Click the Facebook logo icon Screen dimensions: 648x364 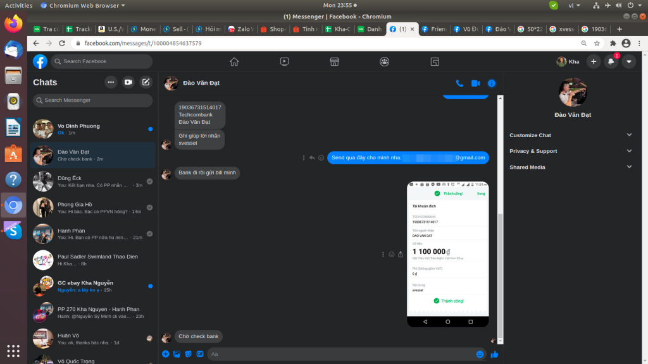coord(40,61)
